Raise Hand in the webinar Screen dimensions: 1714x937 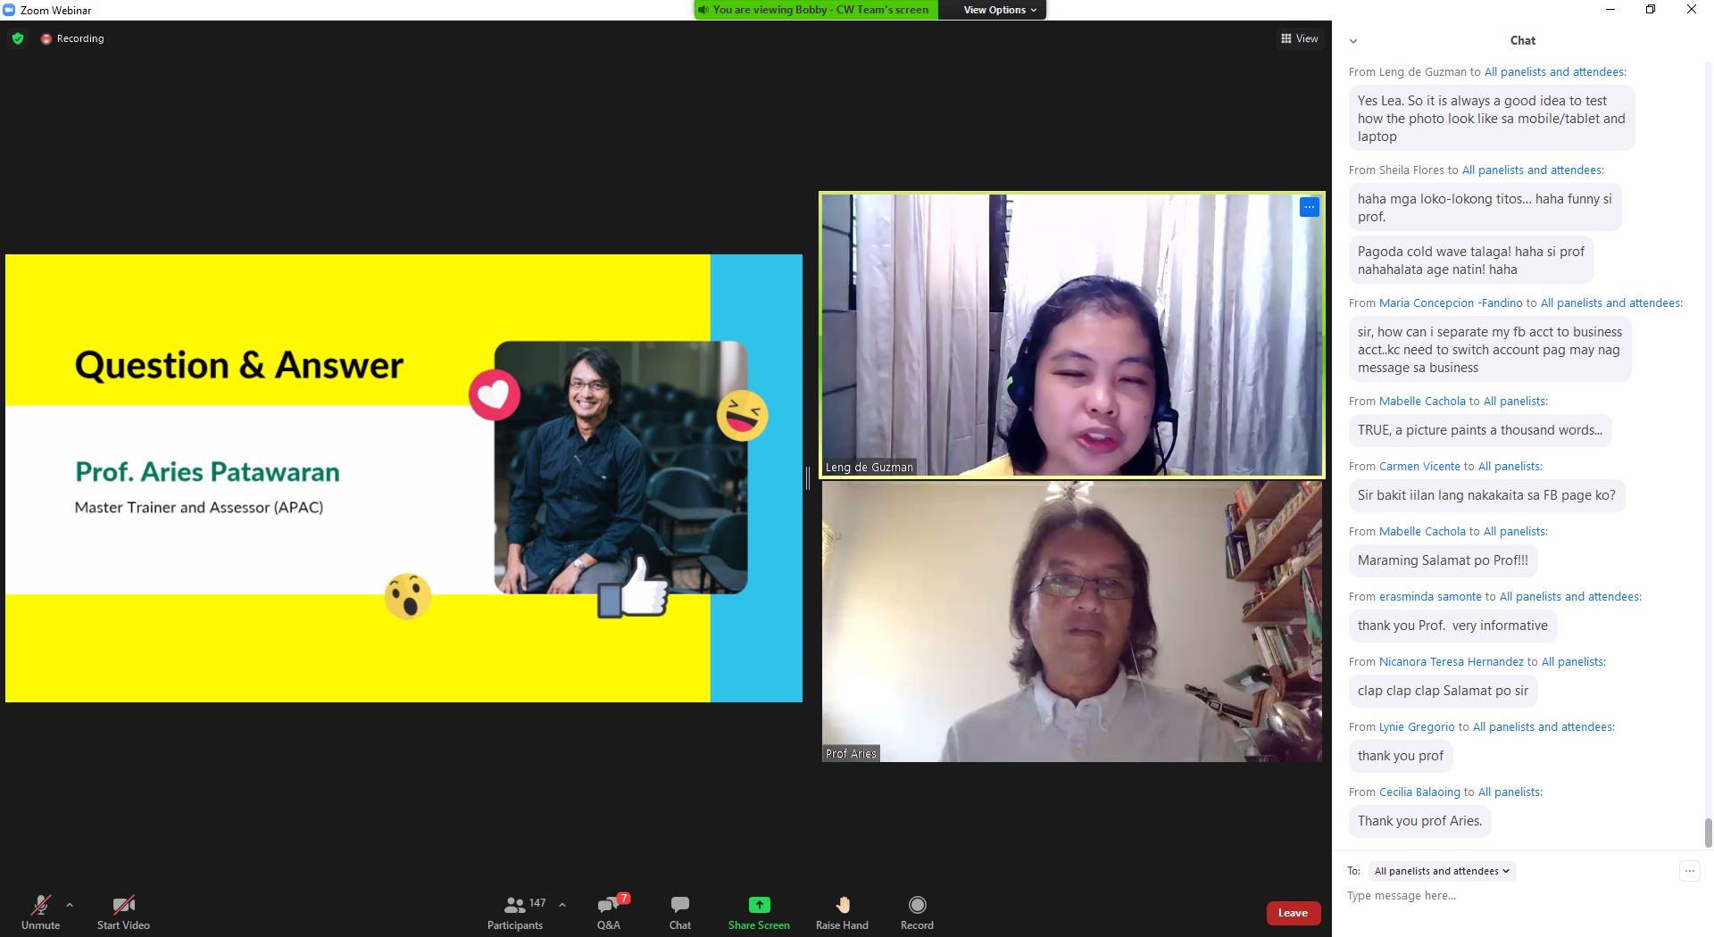tap(842, 913)
